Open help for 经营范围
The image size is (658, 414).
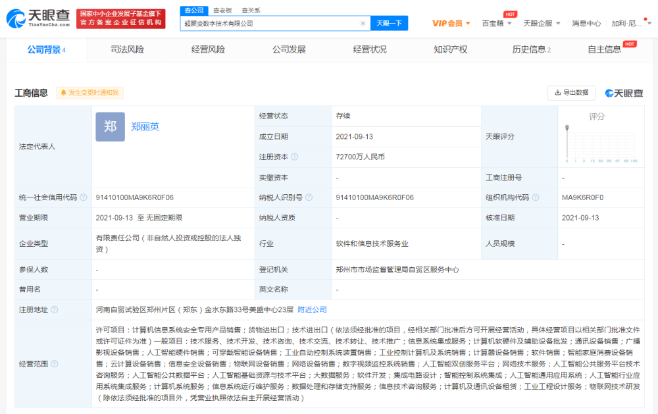click(x=55, y=363)
